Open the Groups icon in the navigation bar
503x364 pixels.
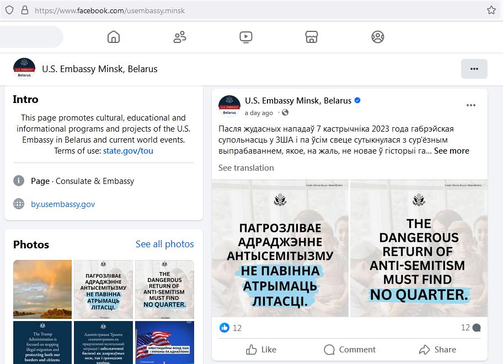pyautogui.click(x=378, y=37)
